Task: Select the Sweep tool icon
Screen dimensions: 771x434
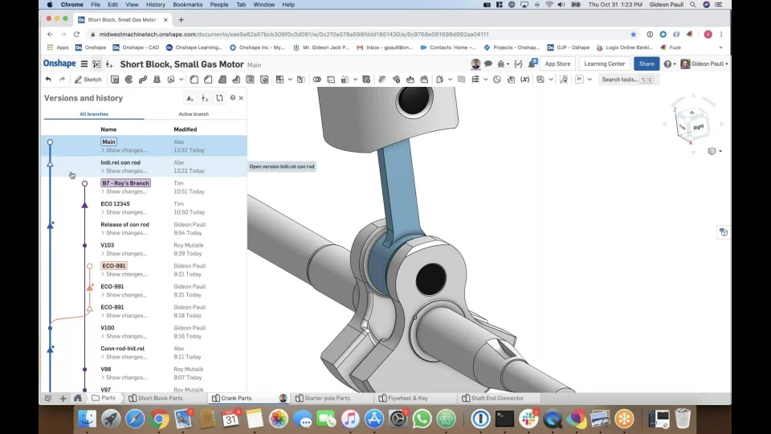Action: (143, 80)
